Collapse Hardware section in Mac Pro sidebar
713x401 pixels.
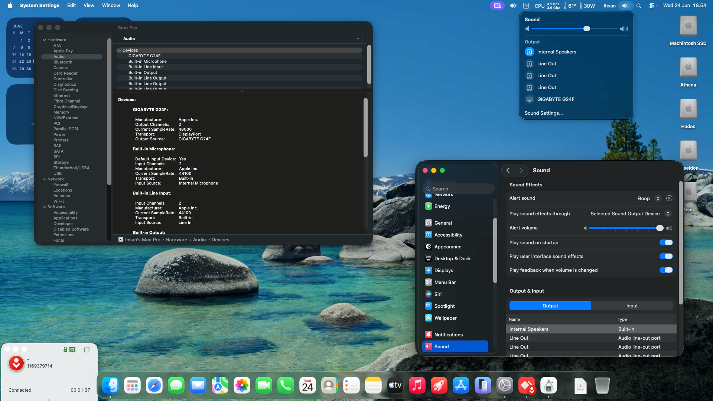[45, 40]
